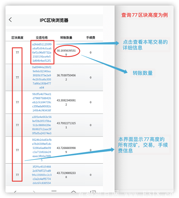Click the 交易哈希 column header
179x198 pixels.
42,38
